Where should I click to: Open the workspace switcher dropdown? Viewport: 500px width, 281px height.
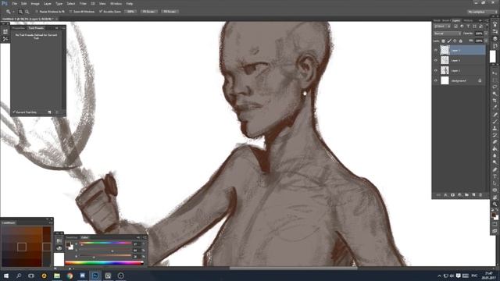pos(482,12)
